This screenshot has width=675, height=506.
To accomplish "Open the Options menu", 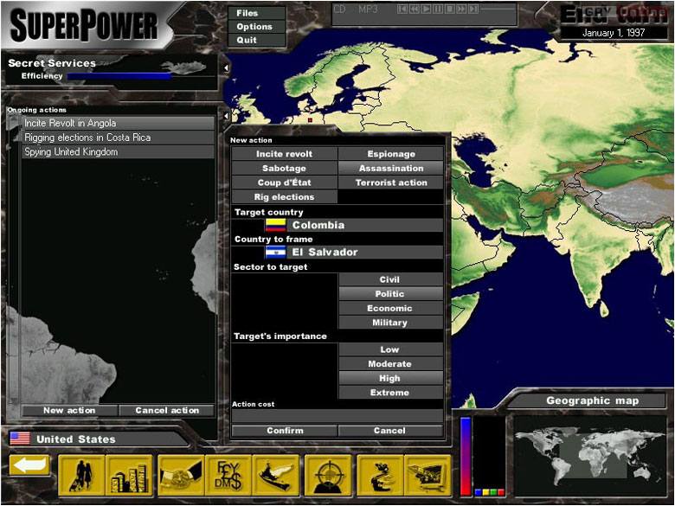I will (256, 27).
